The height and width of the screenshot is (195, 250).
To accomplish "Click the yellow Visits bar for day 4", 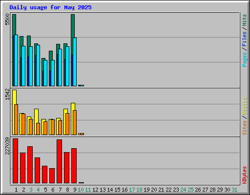I will (x=36, y=116).
